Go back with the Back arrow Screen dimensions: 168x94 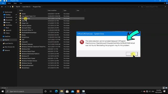tap(2, 7)
